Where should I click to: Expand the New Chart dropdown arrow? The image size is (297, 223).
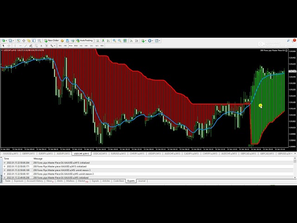(x=7, y=40)
